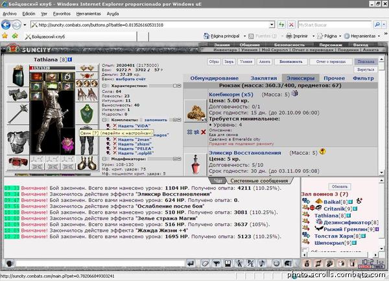Click the bracers equipment slot
Screen dimensions: 389x281
click(x=18, y=95)
